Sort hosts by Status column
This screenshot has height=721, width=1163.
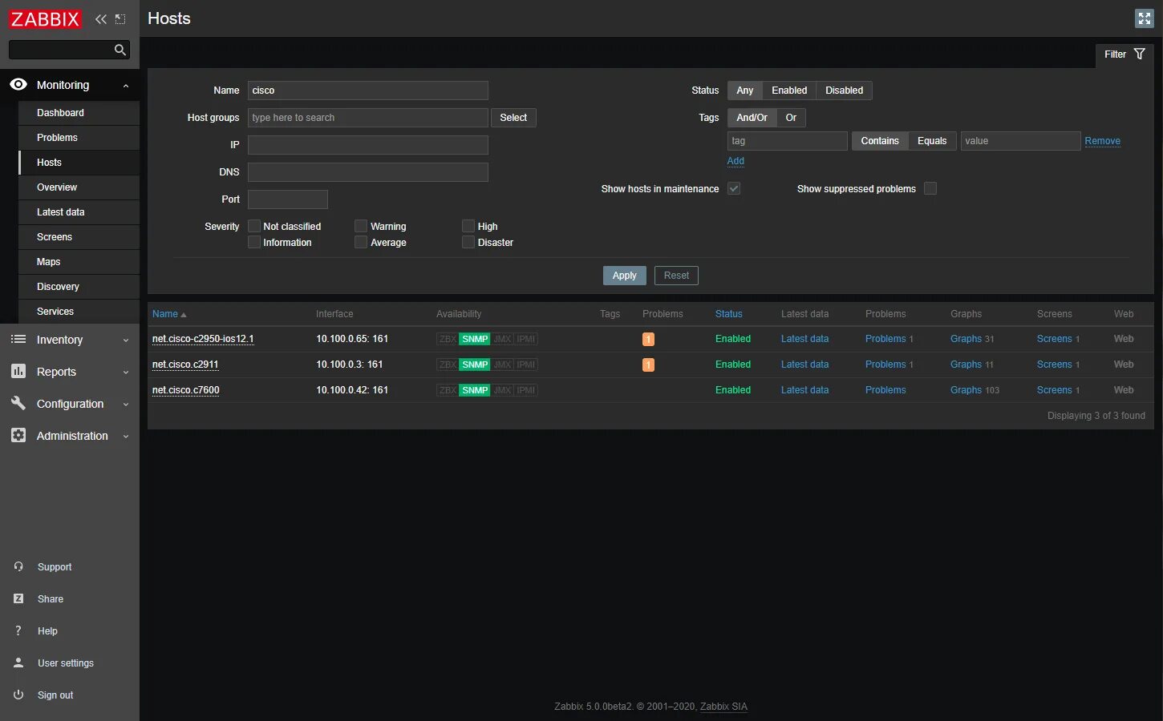(728, 314)
